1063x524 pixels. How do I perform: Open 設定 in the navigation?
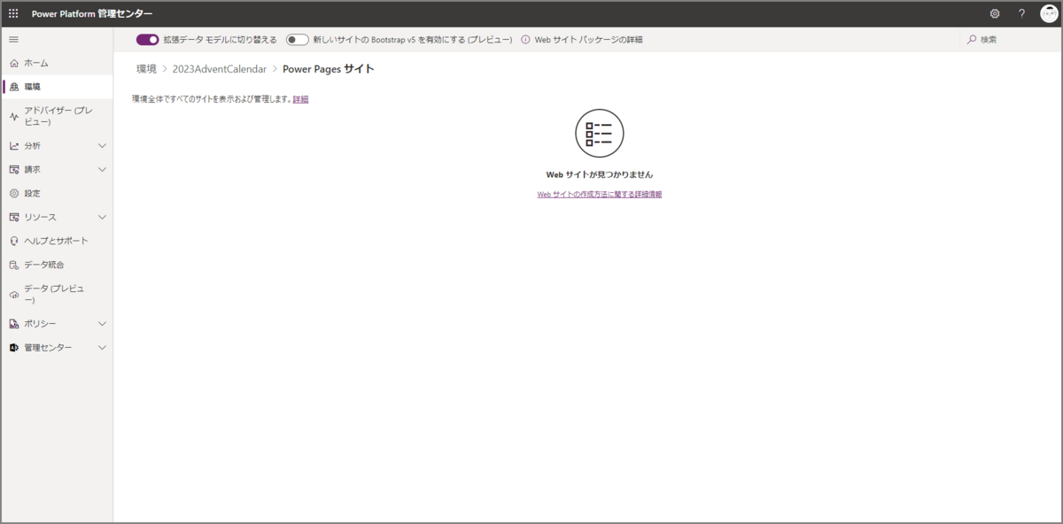[57, 193]
